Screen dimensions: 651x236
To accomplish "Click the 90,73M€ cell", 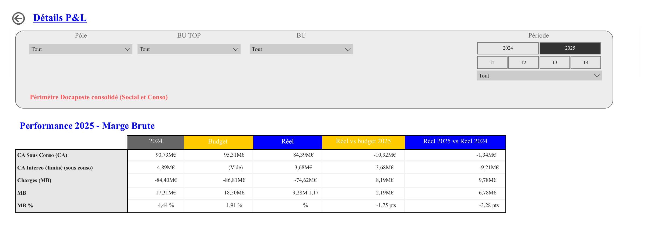I will click(x=156, y=155).
